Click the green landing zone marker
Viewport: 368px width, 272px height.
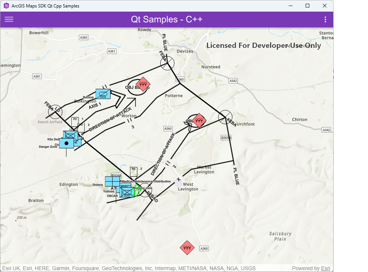136,191
